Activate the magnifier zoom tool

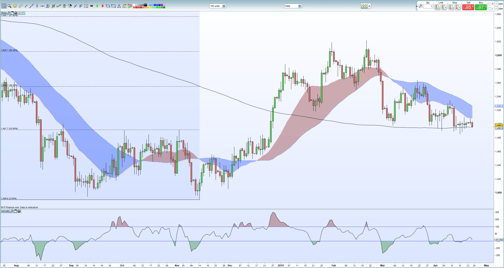tap(9, 6)
